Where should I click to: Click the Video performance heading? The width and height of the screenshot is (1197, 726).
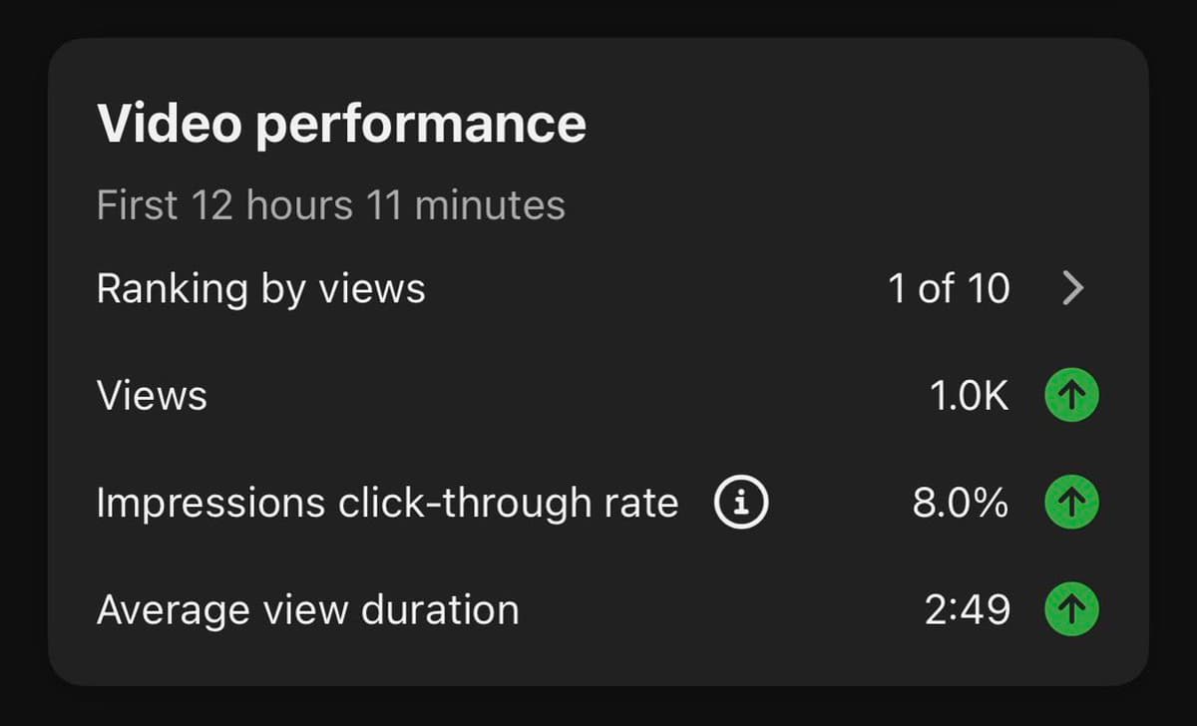coord(340,122)
